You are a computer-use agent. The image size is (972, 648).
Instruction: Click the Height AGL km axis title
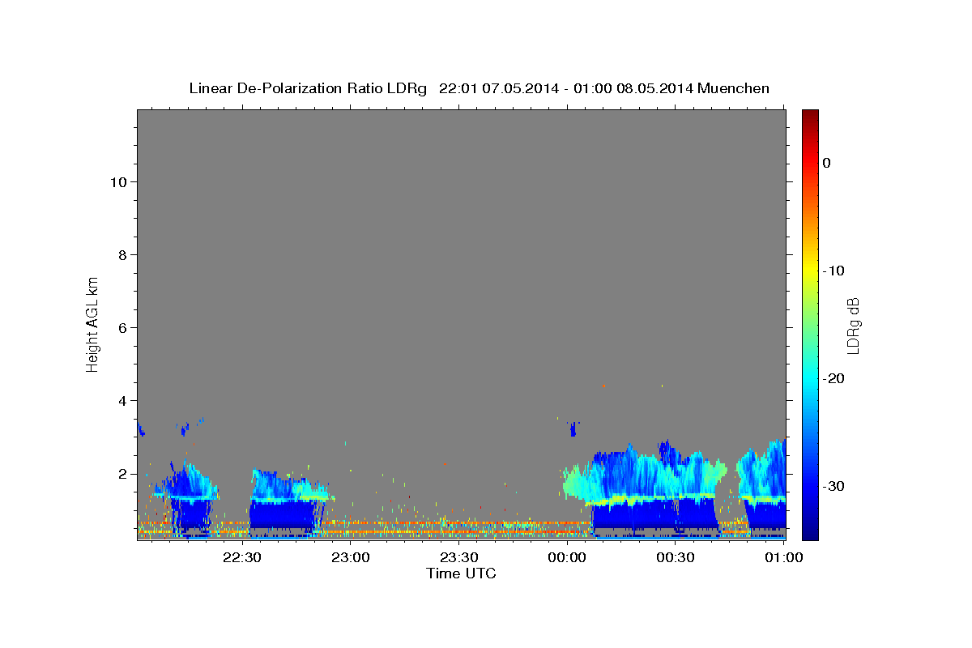93,323
